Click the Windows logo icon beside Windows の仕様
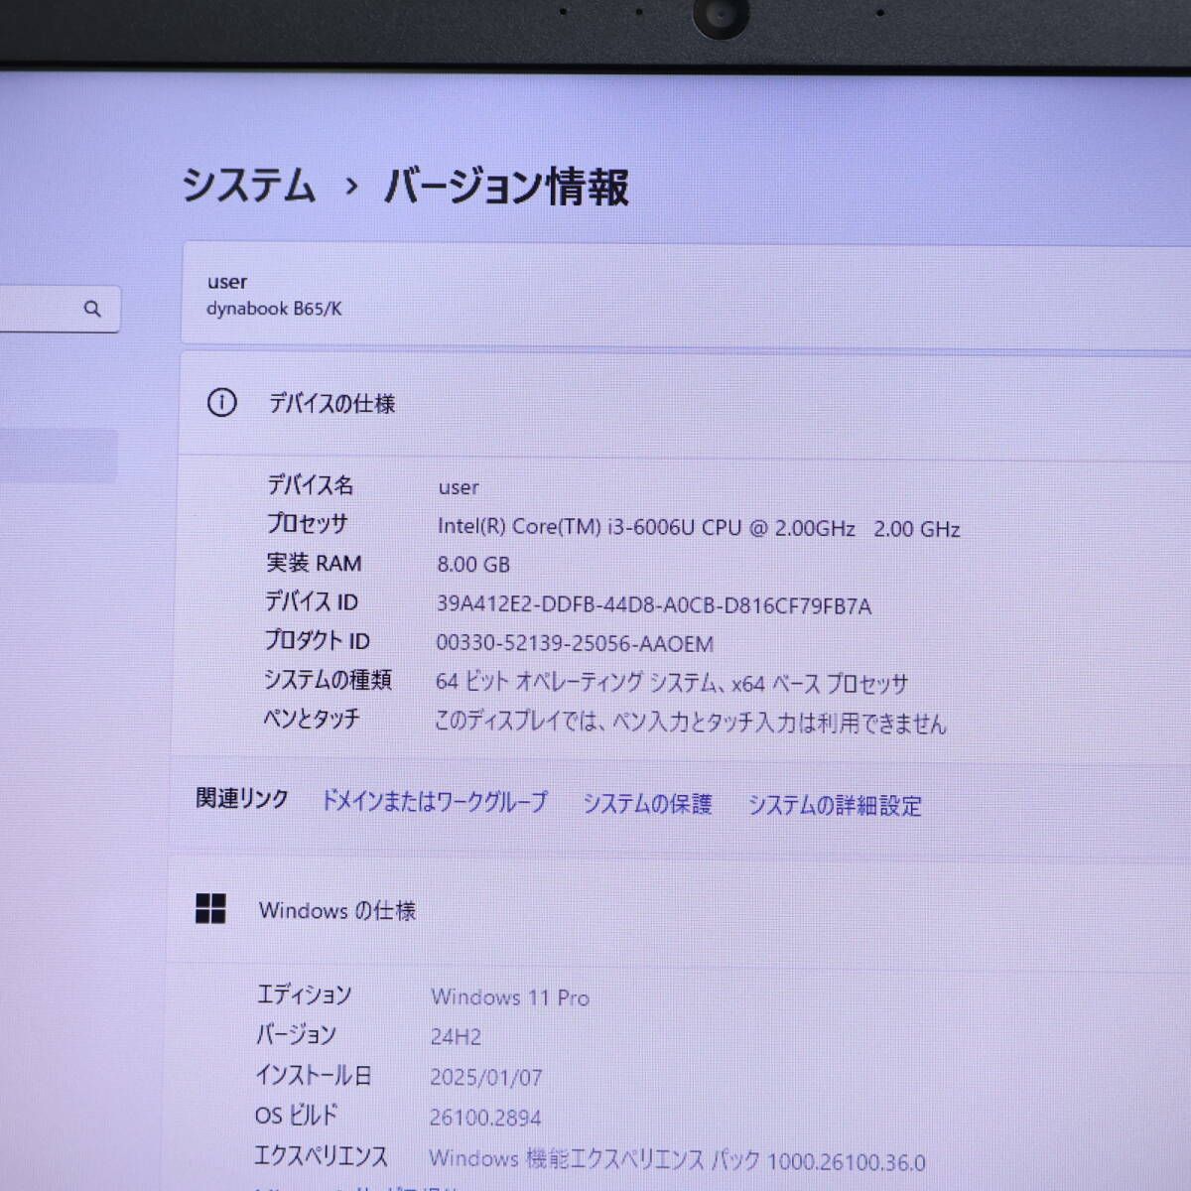The image size is (1191, 1191). 210,909
